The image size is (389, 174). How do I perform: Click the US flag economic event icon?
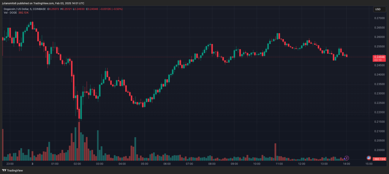369,158
